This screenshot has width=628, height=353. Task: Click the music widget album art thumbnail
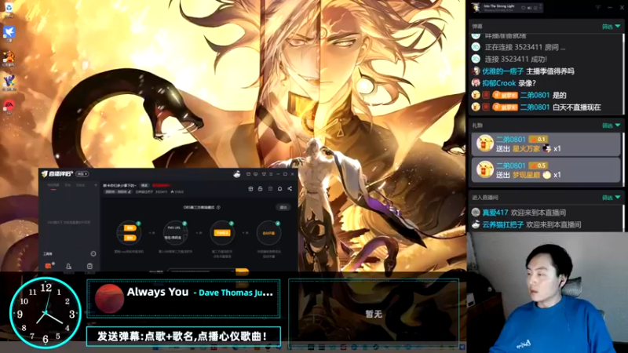coord(476,8)
